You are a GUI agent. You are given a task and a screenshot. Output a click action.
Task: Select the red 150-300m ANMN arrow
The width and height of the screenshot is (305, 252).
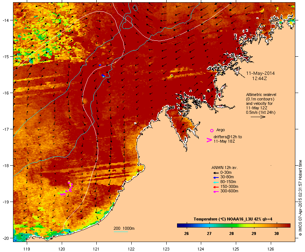coord(216,187)
